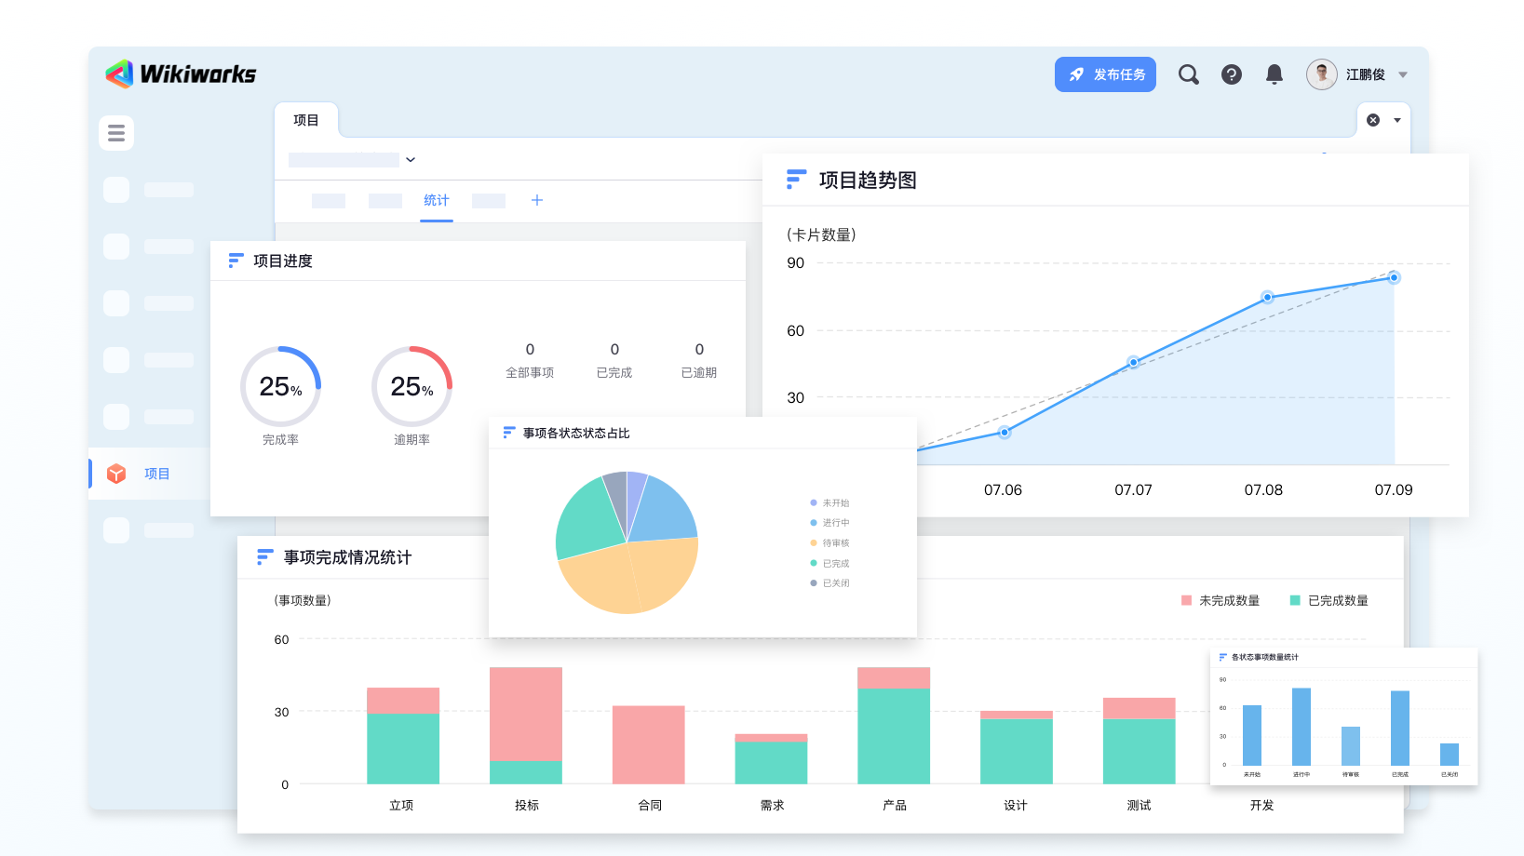This screenshot has height=856, width=1524.
Task: Switch to the 统计 tab
Action: (x=436, y=200)
